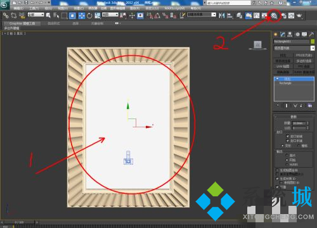Click Remove Modifier from the Stack
Screen dimensions: 317x228
(x=302, y=105)
